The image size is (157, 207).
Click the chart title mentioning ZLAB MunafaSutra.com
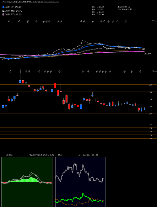(31, 2)
